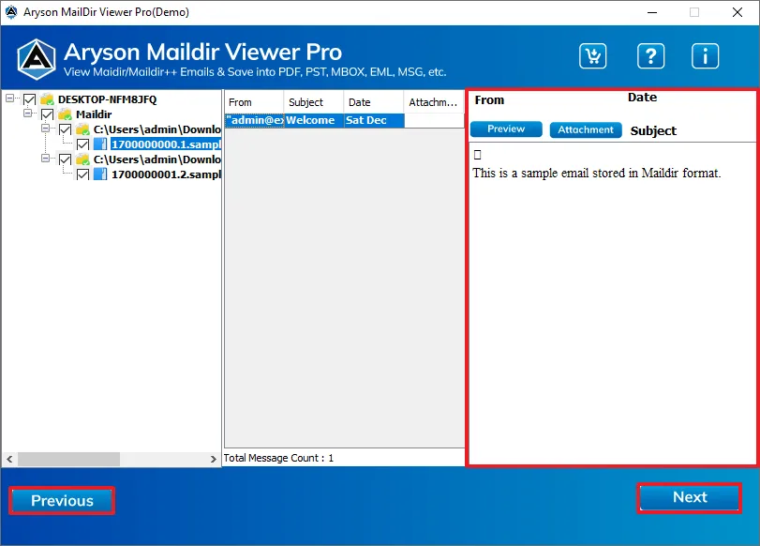This screenshot has width=760, height=546.
Task: Click the Maildir folder icon
Action: tap(65, 114)
